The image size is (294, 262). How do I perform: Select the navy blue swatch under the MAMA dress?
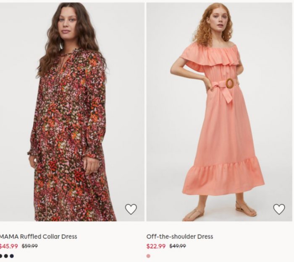click(x=12, y=256)
